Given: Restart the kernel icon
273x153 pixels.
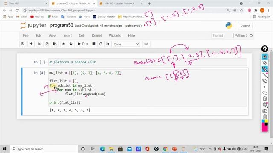Looking at the screenshot, I should point(101,44).
